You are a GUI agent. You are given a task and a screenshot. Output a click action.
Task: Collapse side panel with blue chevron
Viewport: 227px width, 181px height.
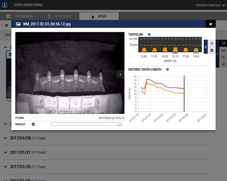point(206,47)
